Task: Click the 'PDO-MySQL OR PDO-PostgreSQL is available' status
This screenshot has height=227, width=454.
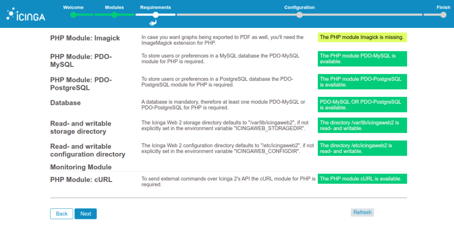Action: pyautogui.click(x=362, y=104)
